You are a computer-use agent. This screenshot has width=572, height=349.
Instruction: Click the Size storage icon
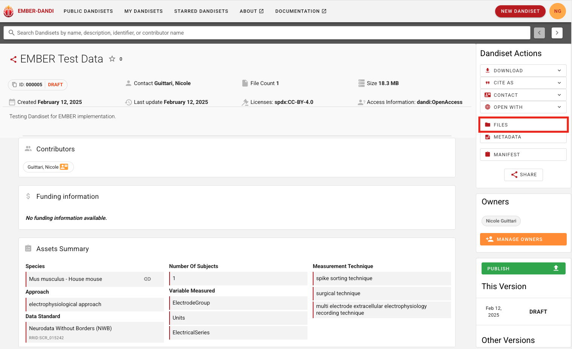click(361, 83)
